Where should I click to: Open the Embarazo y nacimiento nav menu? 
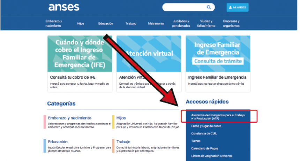(x=54, y=23)
